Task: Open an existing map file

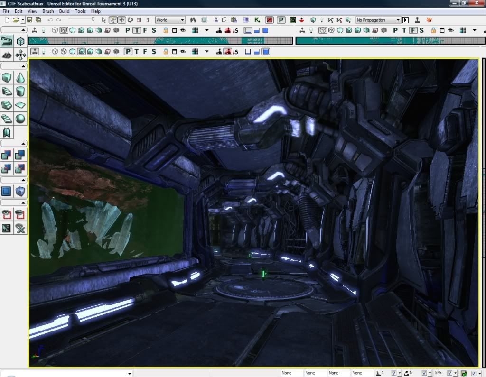Action: pyautogui.click(x=16, y=20)
